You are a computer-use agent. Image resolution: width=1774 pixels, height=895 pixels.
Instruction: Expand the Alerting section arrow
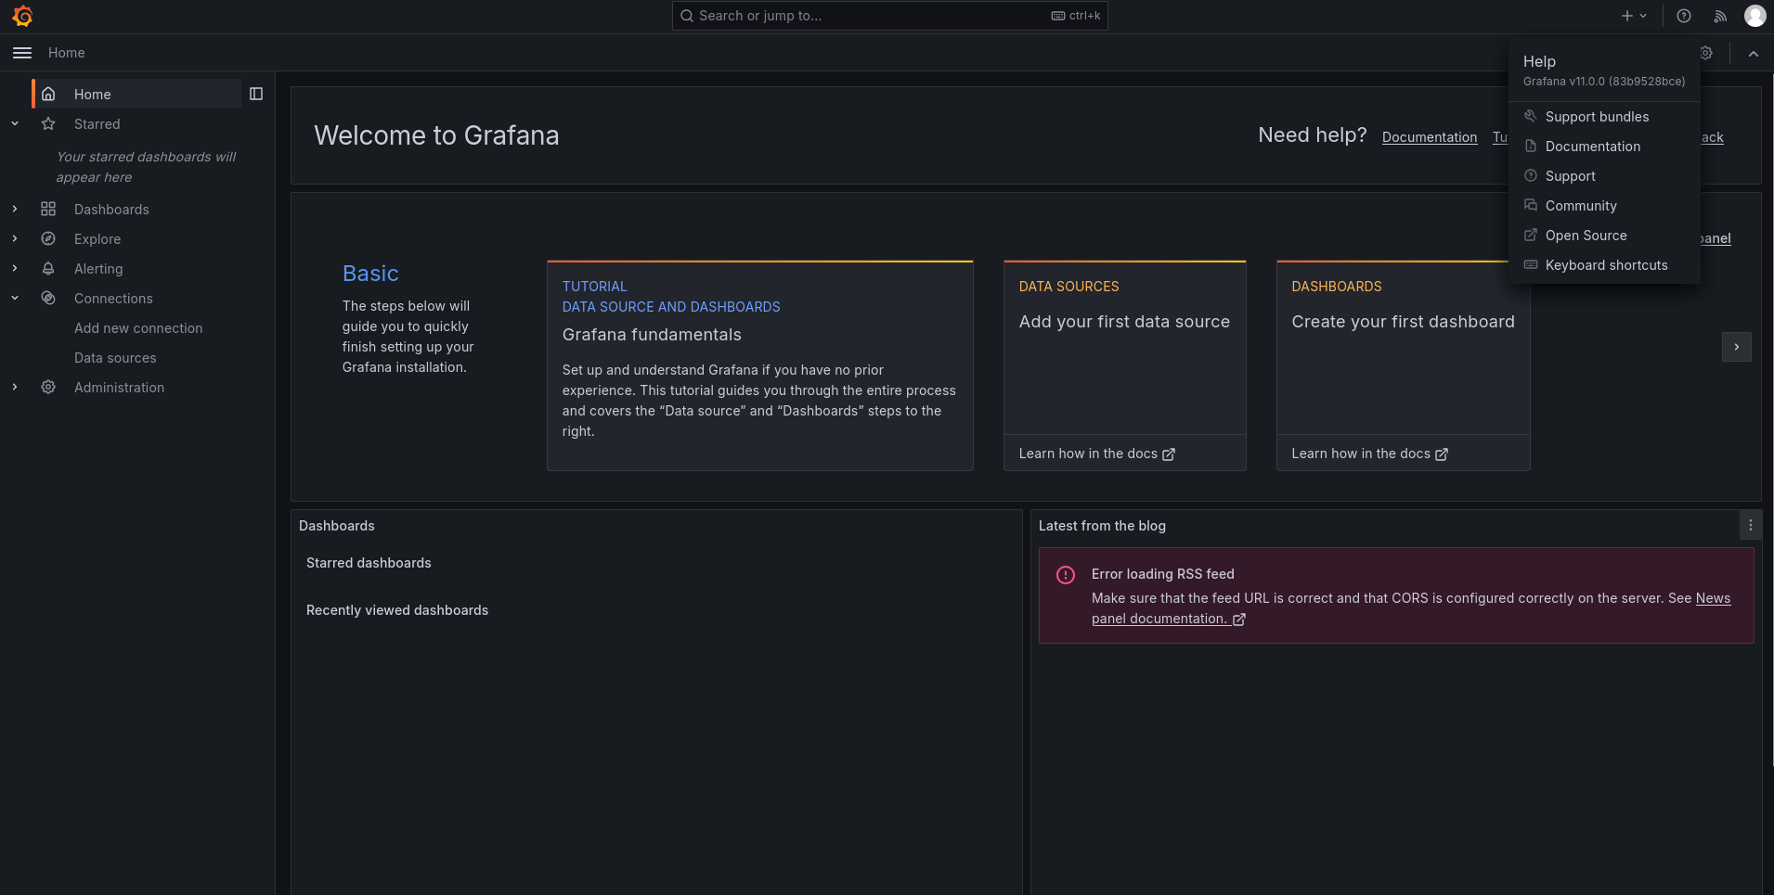[x=15, y=268]
